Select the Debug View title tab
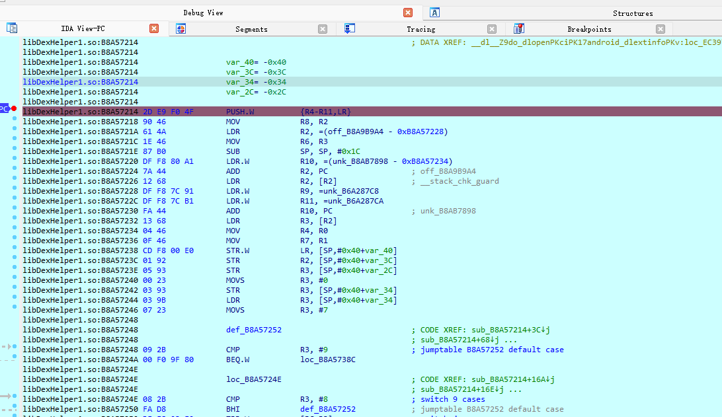This screenshot has width=722, height=417. tap(203, 13)
